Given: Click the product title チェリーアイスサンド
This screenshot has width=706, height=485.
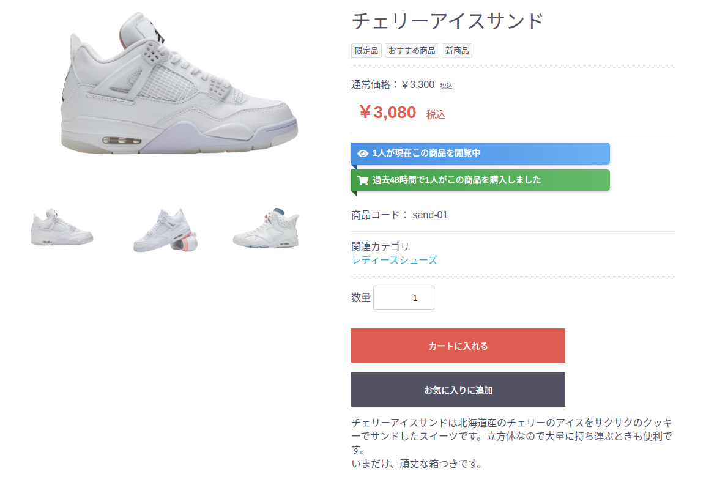Looking at the screenshot, I should (x=448, y=21).
